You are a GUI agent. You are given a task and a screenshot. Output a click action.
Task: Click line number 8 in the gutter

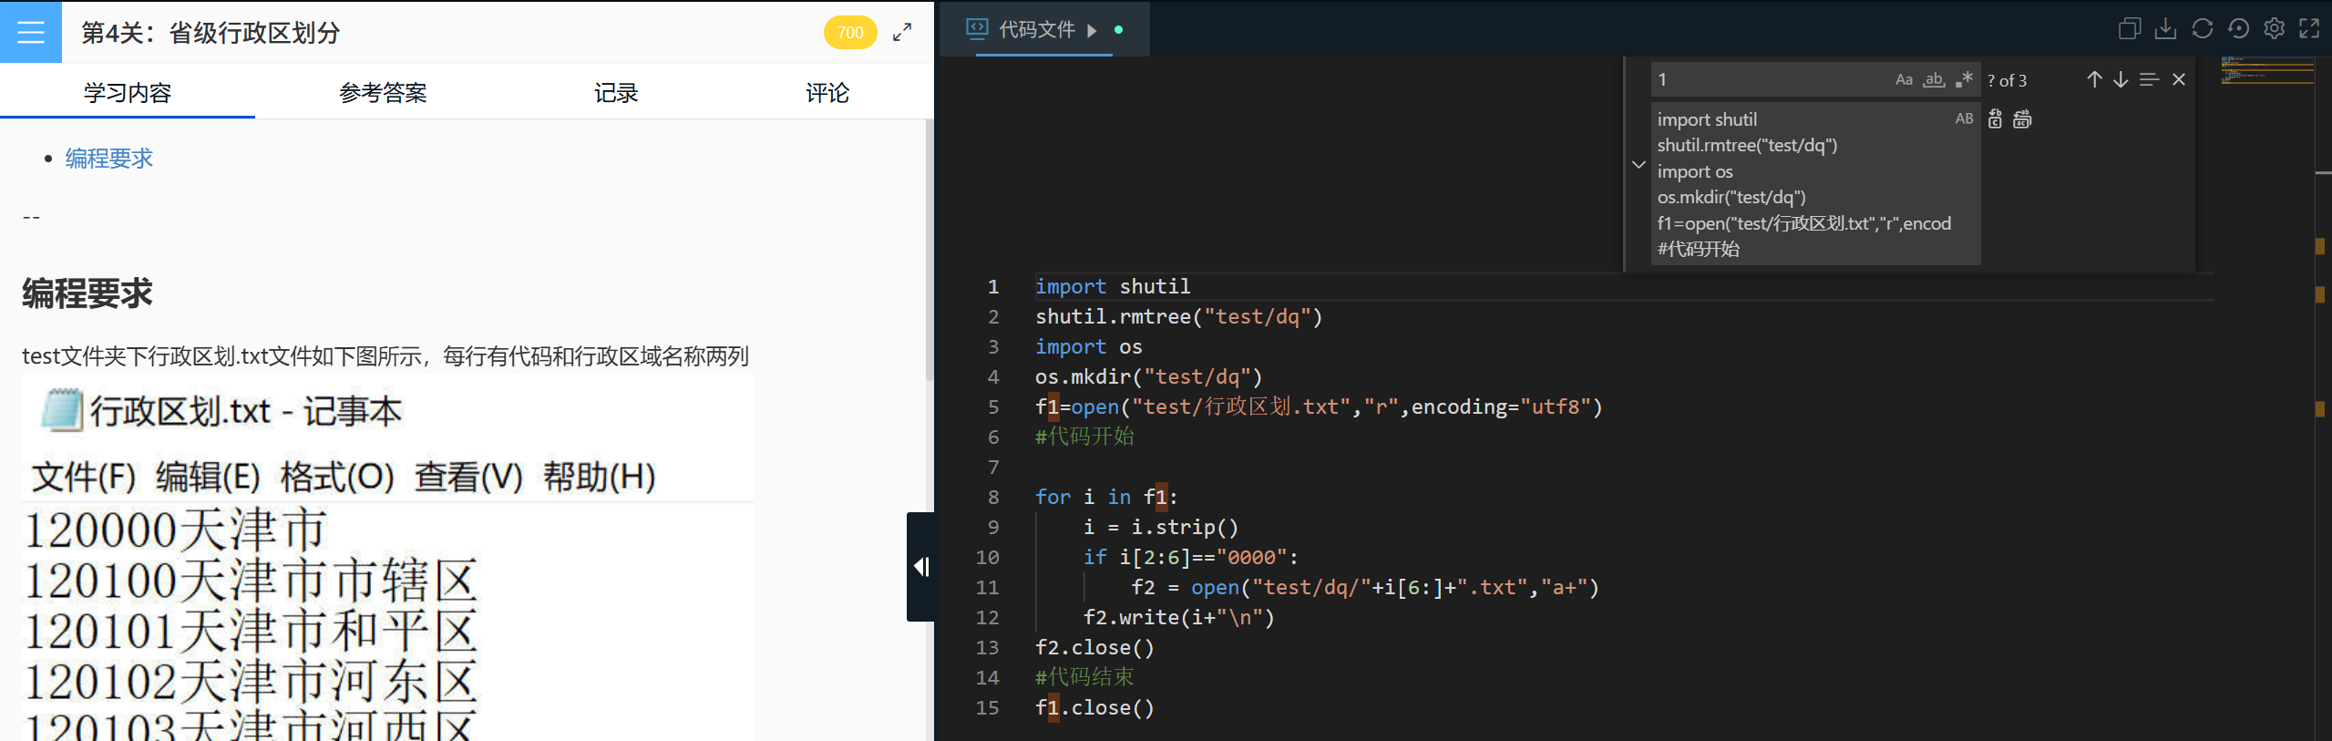pos(993,497)
